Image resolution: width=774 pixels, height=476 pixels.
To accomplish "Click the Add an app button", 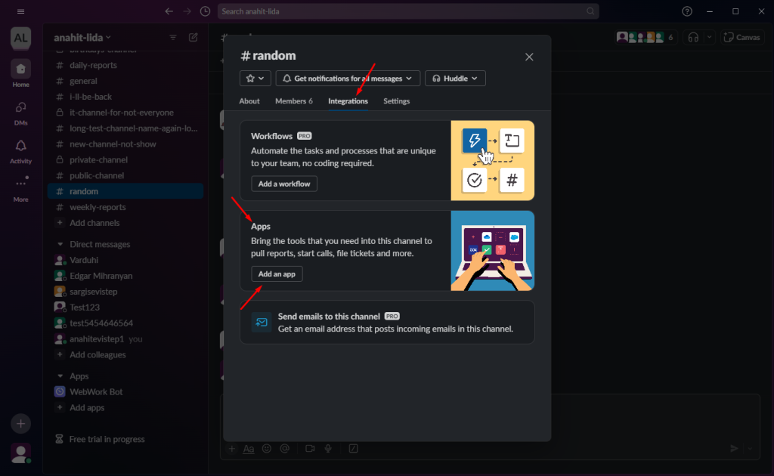I will (x=277, y=274).
